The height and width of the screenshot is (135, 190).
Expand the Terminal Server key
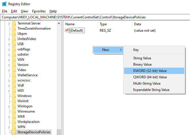[x=9, y=23]
